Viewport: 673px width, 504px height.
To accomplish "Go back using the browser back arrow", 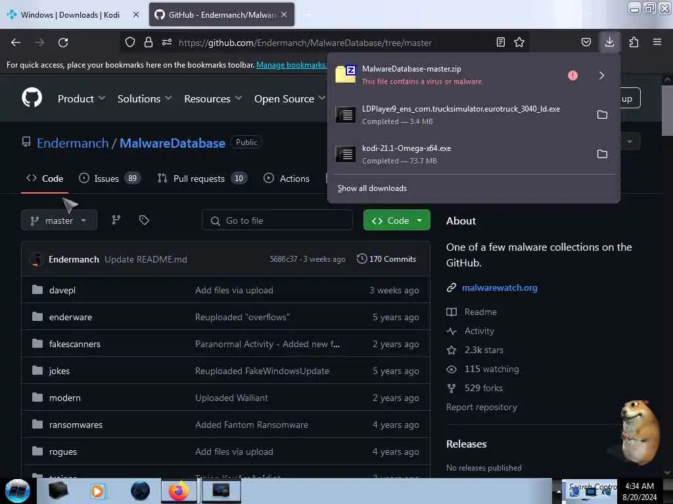I will 16,43.
